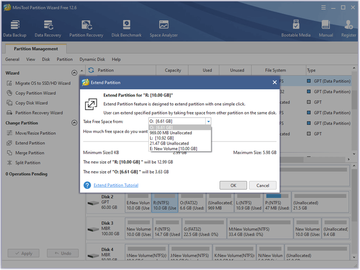Open the Manual

325,28
